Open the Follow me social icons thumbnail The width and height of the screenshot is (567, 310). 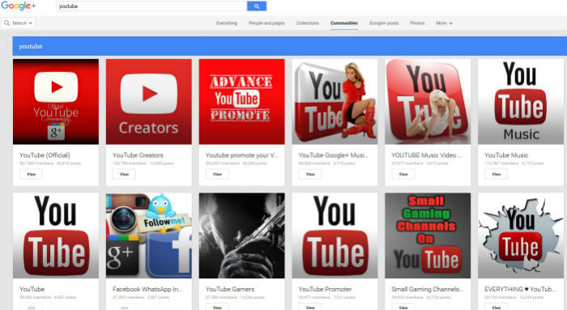148,236
